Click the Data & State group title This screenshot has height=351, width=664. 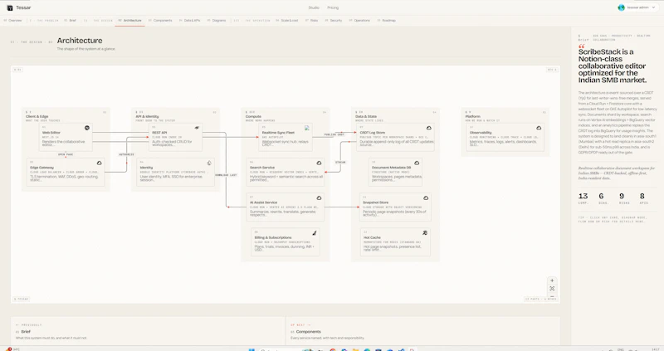pos(366,116)
